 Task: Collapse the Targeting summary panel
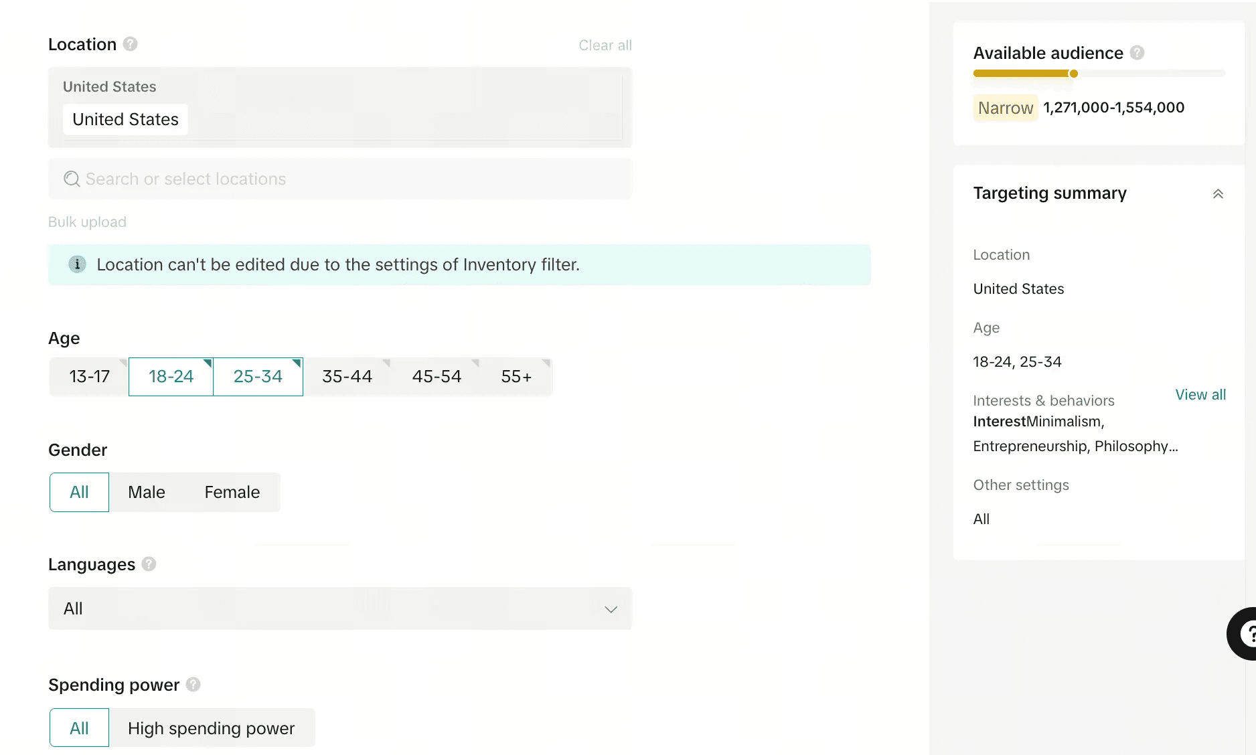1218,194
